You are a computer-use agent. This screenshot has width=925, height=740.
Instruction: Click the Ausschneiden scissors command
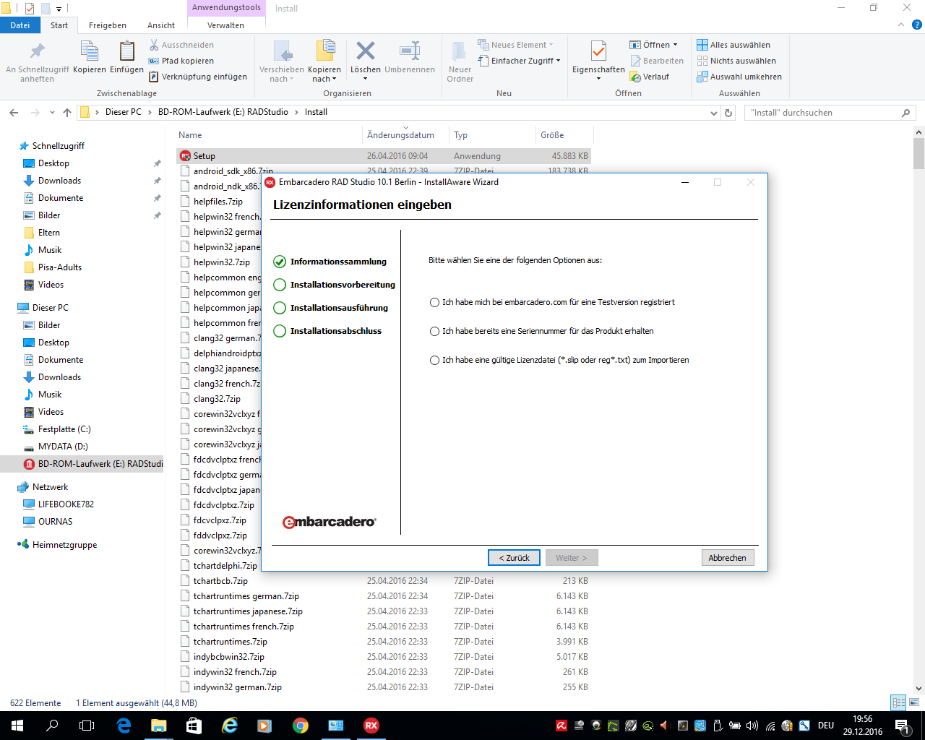click(181, 45)
